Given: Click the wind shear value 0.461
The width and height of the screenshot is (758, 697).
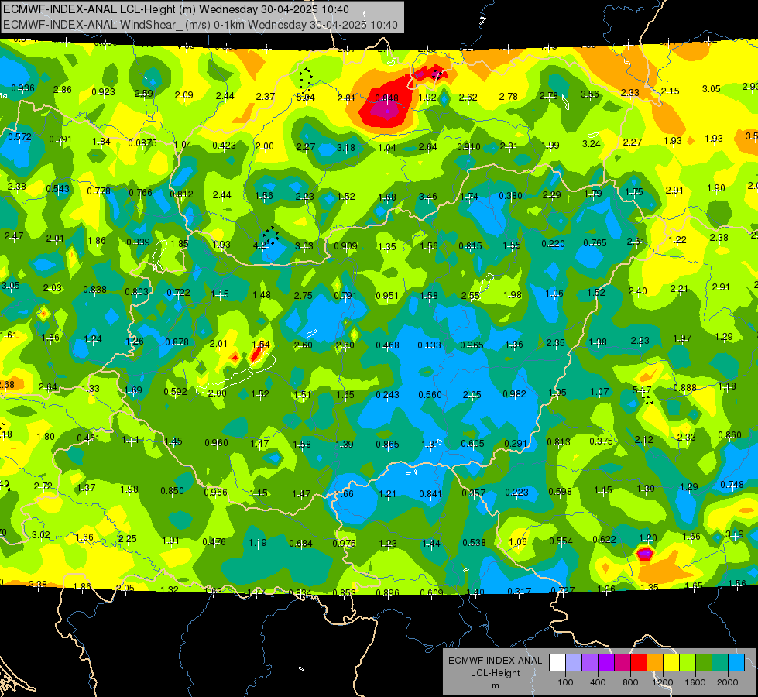Looking at the screenshot, I should 88,438.
